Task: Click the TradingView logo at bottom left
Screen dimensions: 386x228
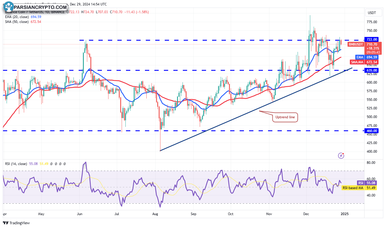Action: 16,223
